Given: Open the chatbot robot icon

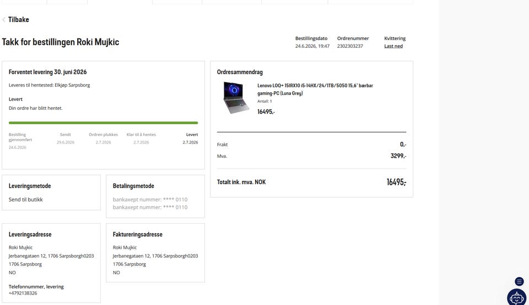Looking at the screenshot, I should tap(516, 297).
